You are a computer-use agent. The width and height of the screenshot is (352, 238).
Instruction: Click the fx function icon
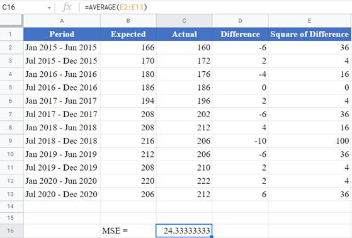[x=67, y=8]
